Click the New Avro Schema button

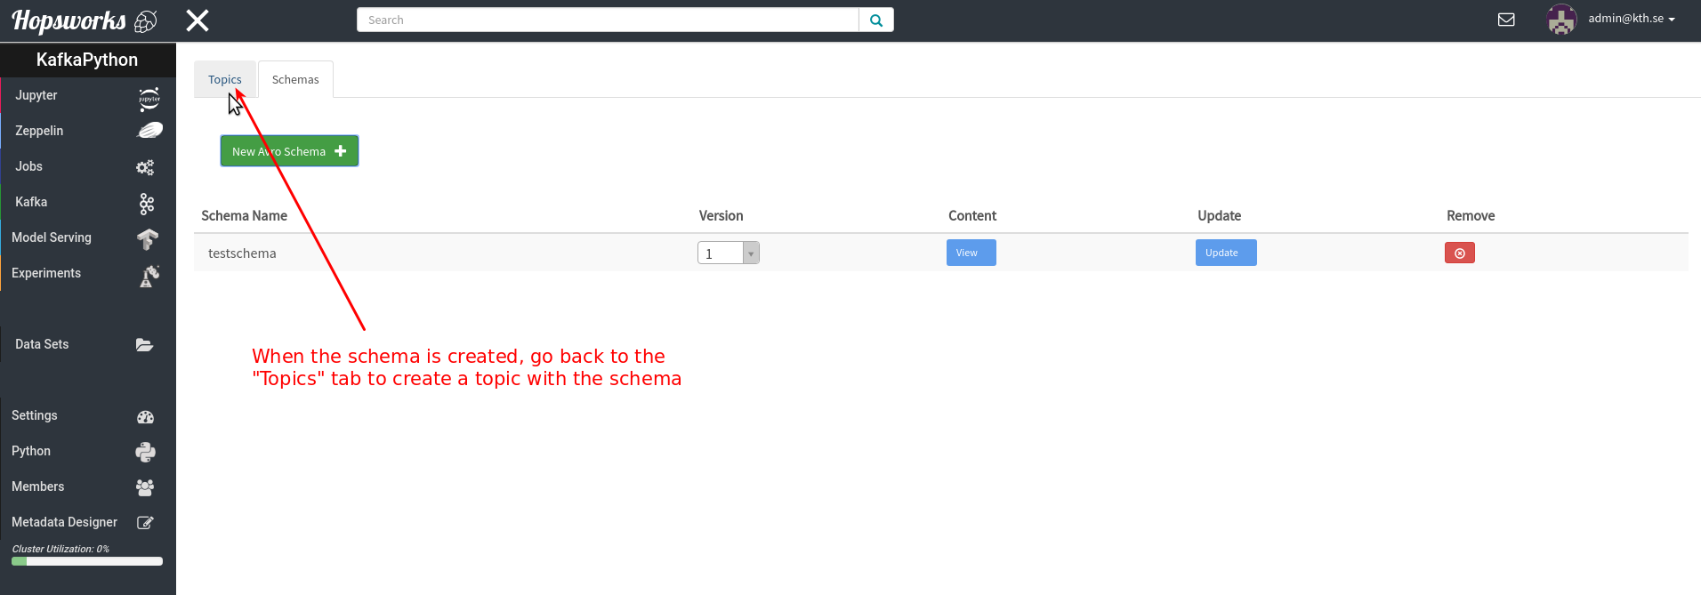pos(289,151)
